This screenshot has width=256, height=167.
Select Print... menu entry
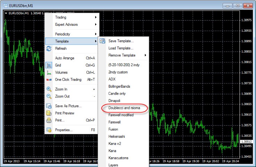point(71,120)
